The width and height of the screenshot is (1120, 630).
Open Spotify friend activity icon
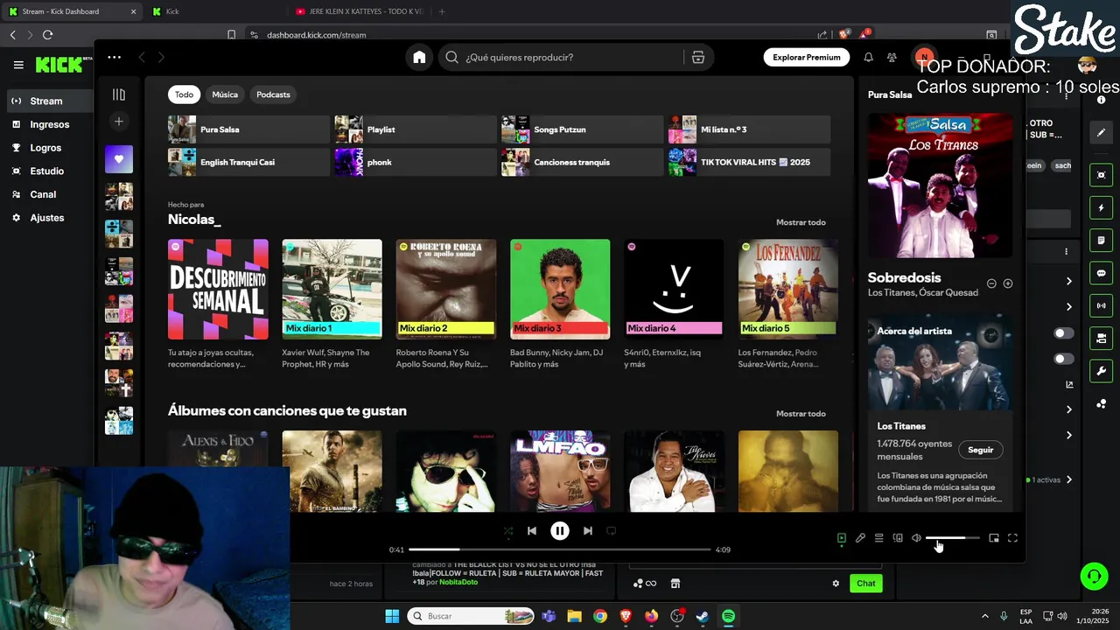(892, 57)
